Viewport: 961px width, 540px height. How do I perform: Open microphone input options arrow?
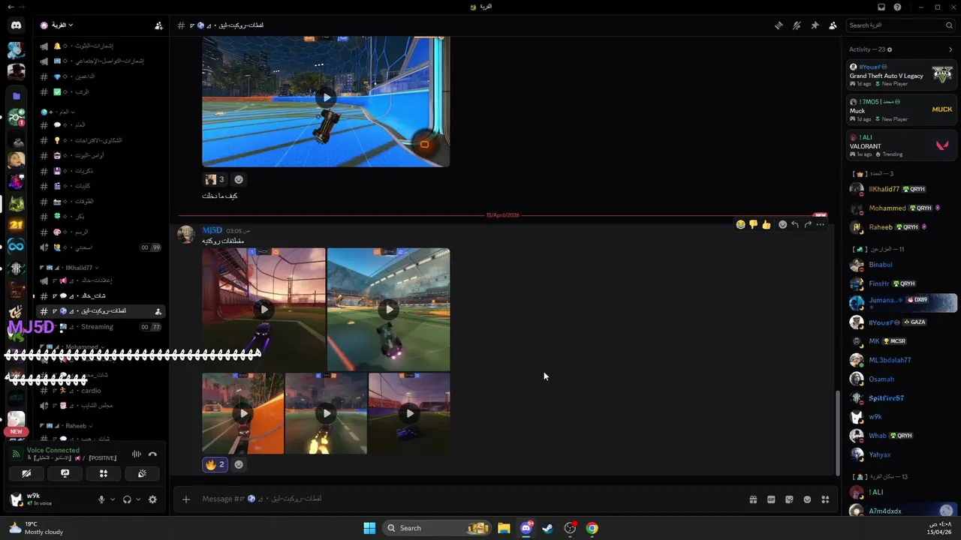pos(113,499)
